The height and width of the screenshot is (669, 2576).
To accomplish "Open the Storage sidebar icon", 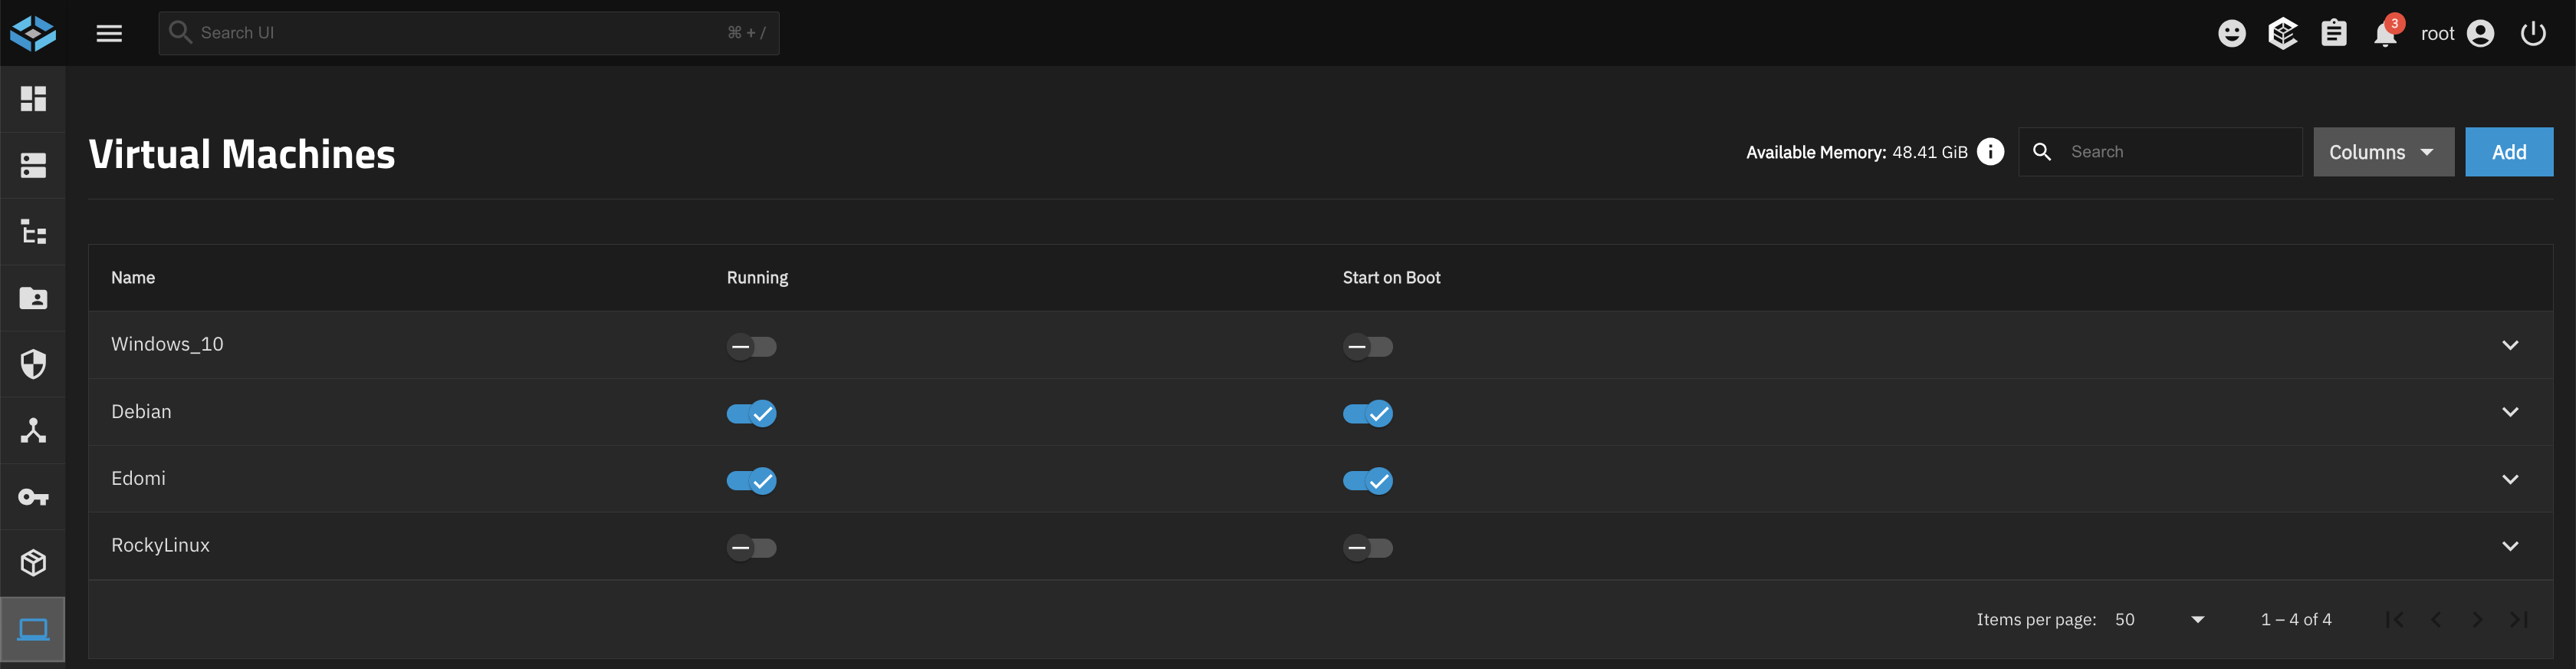I will pyautogui.click(x=33, y=166).
